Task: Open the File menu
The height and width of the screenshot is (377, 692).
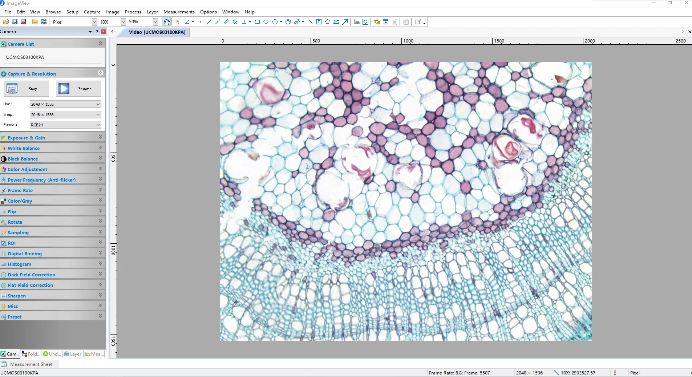Action: (x=8, y=12)
